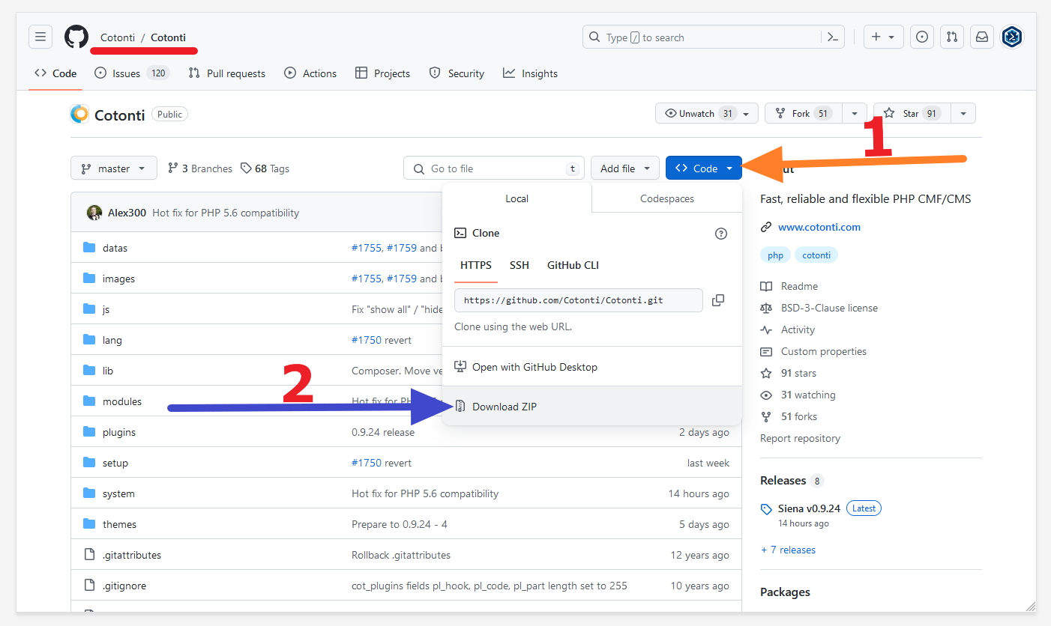
Task: Open the images folder
Action: click(x=118, y=279)
